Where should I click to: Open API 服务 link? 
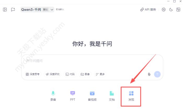pyautogui.click(x=148, y=10)
